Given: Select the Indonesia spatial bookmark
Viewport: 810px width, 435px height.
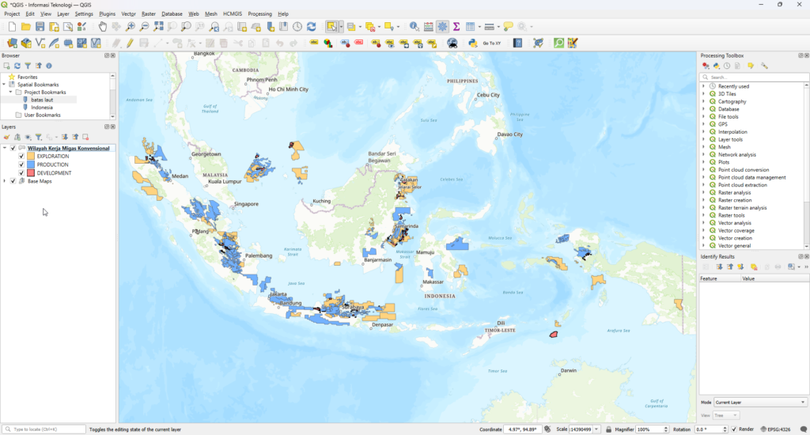Looking at the screenshot, I should [x=42, y=108].
